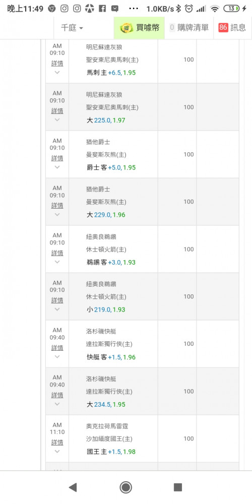The image size is (252, 504).
Task: Open the 千庭 user dropdown
Action: (x=72, y=28)
